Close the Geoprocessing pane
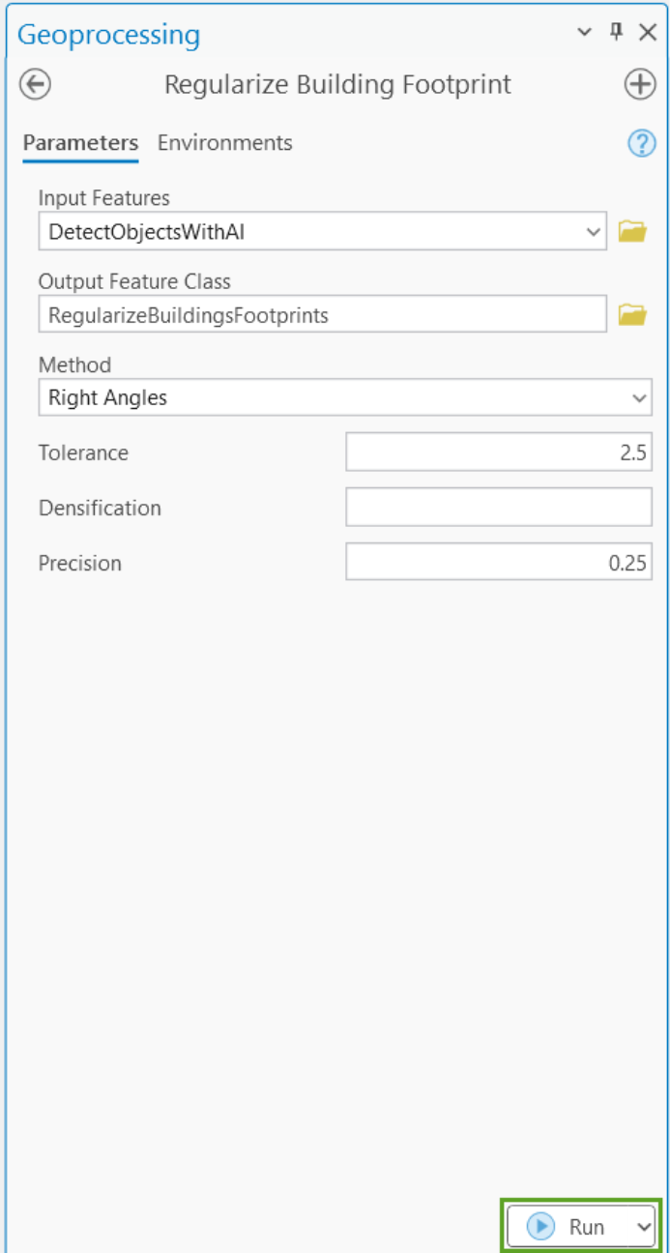The width and height of the screenshot is (670, 1253). coord(648,32)
